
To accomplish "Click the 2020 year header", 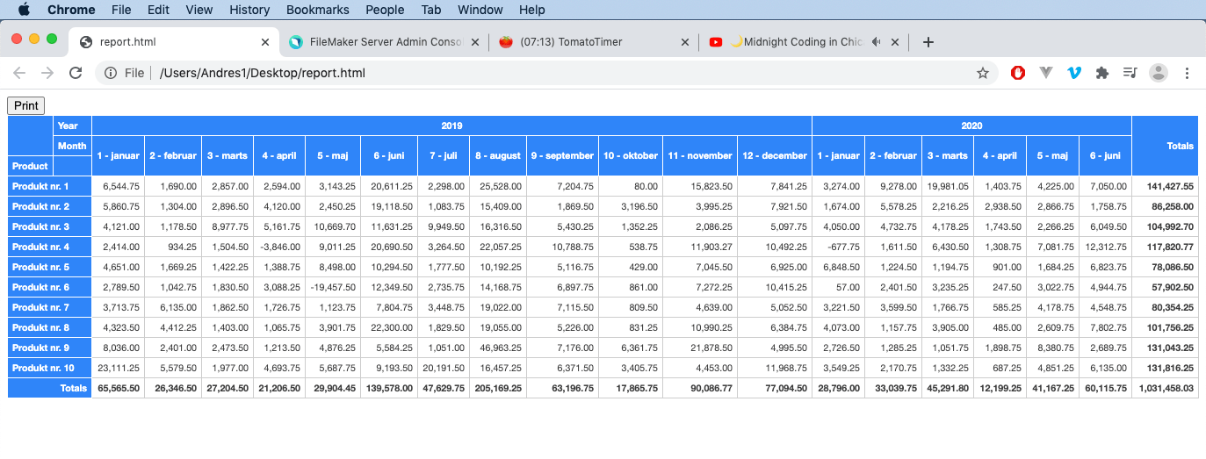I will [x=971, y=126].
